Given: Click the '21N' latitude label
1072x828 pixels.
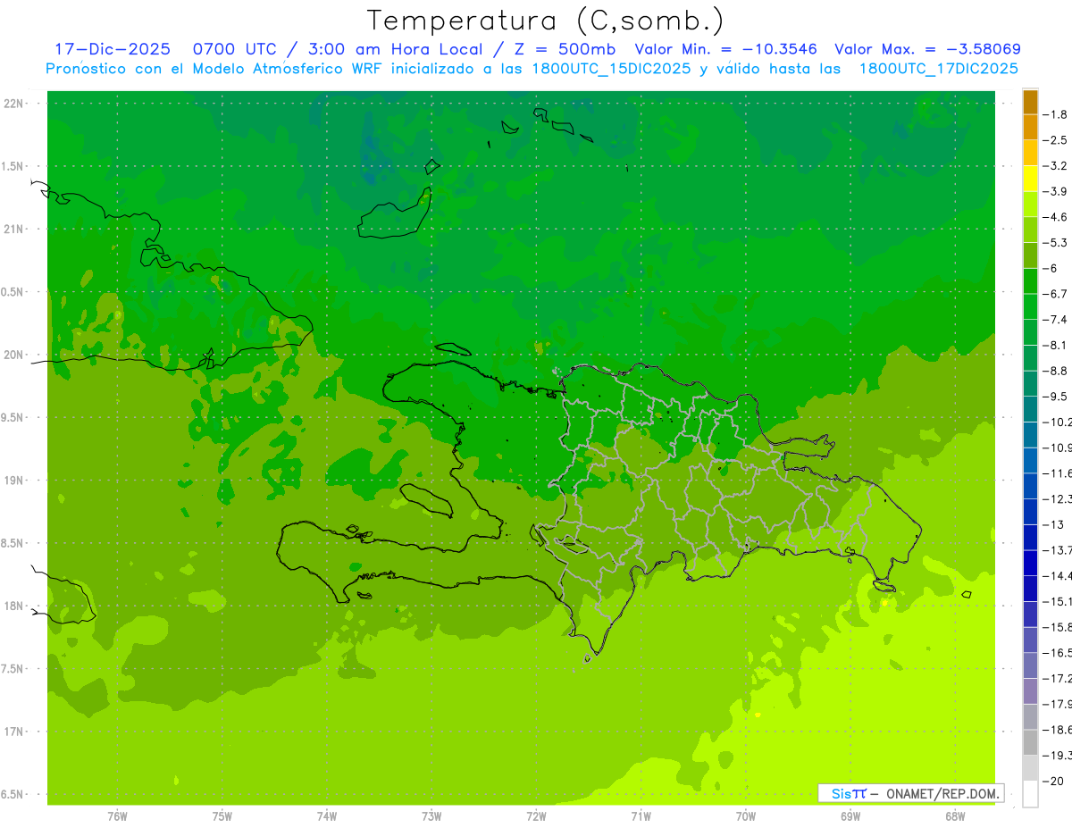Looking at the screenshot, I should [x=13, y=229].
